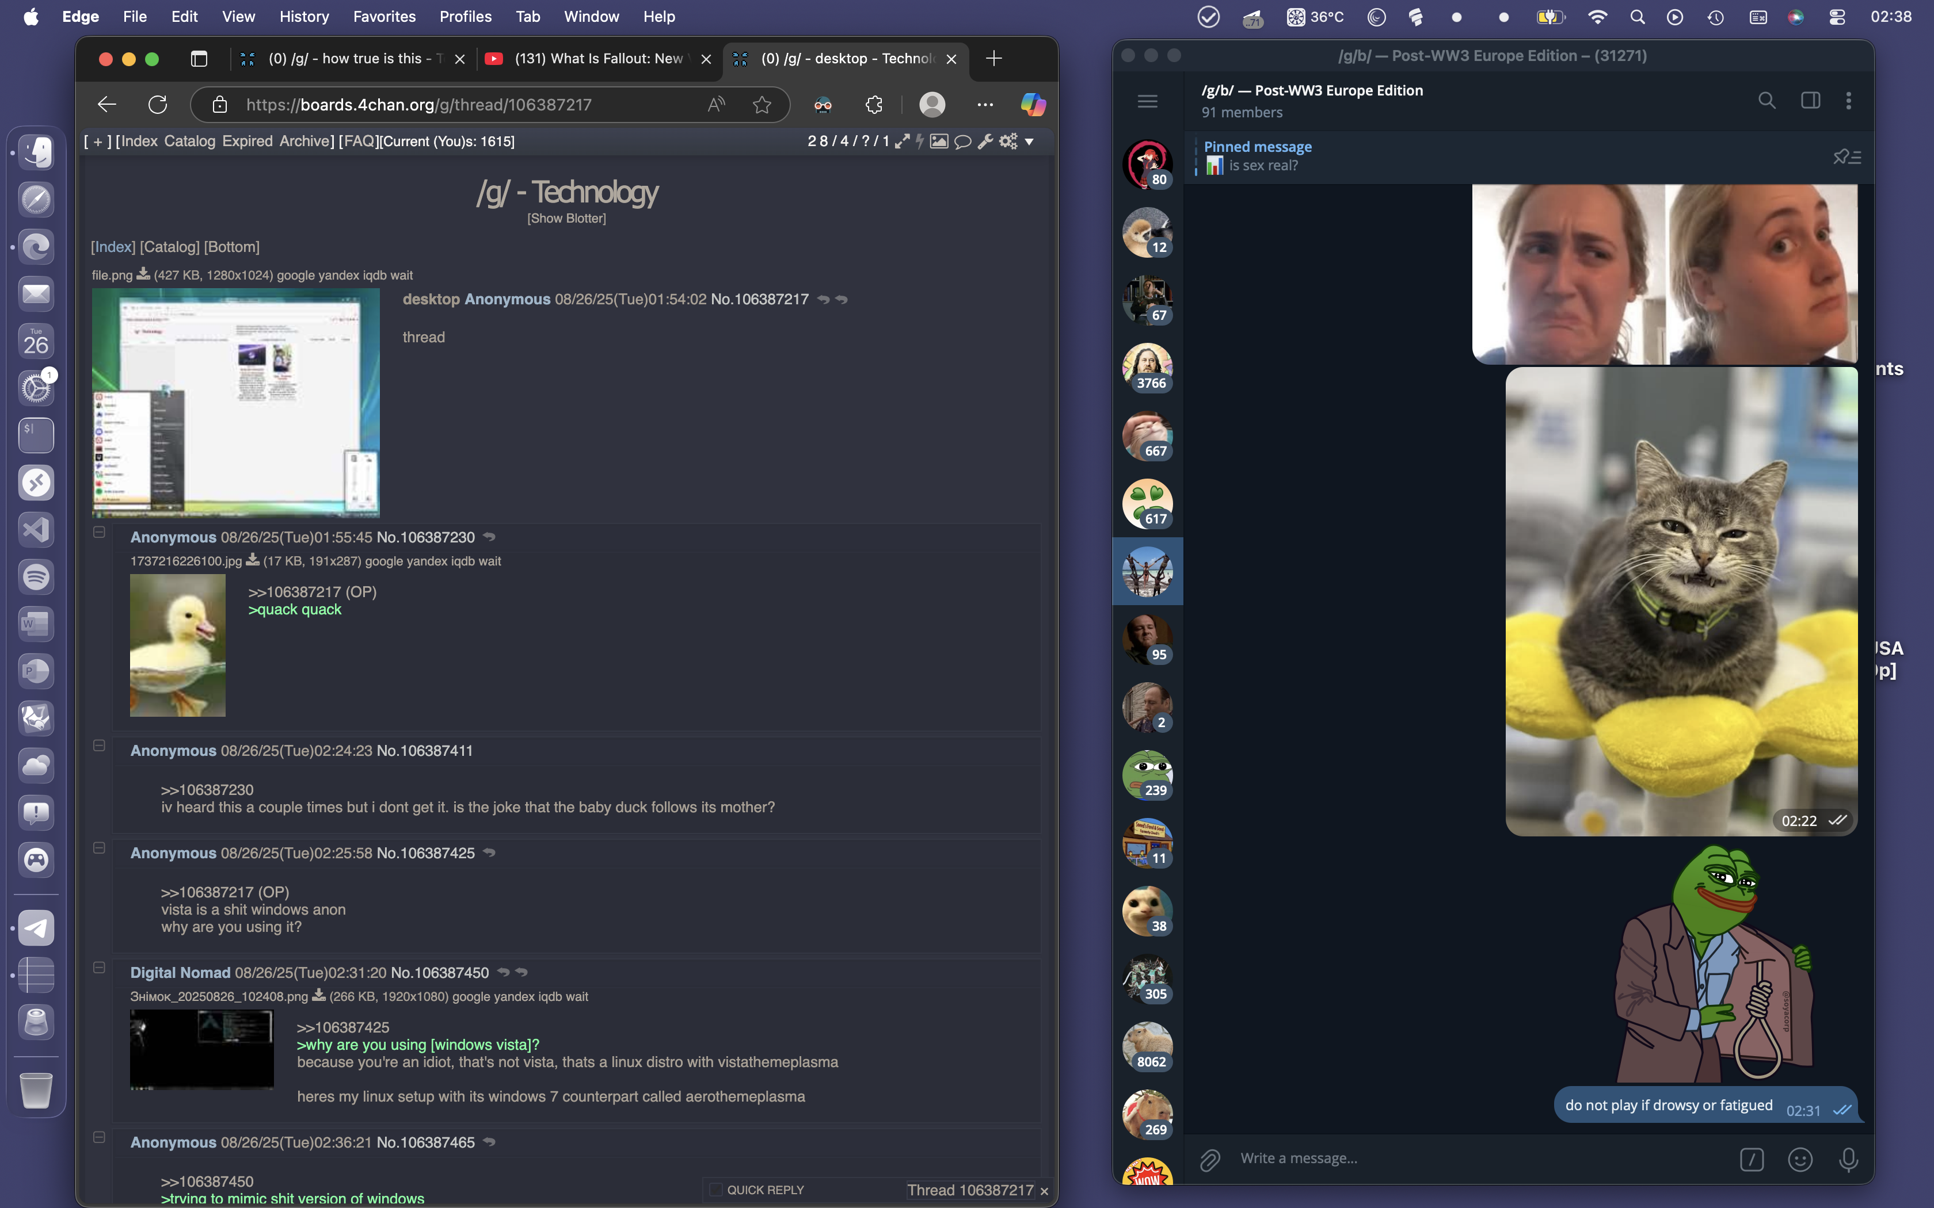The width and height of the screenshot is (1934, 1208).
Task: Open the Edge profile avatar
Action: (x=932, y=105)
